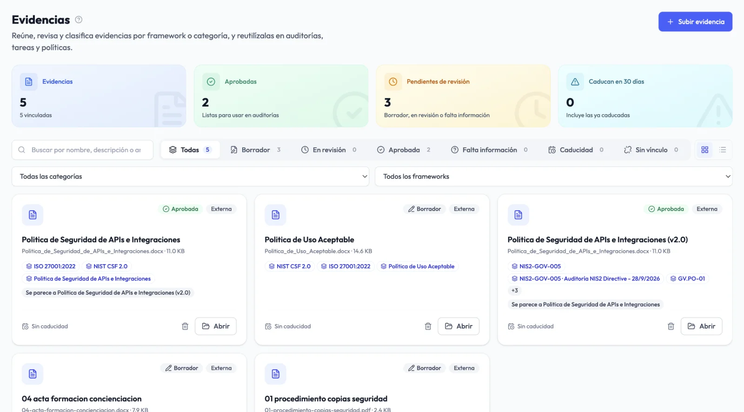
Task: Click the 04 acta formacion concienciacion title
Action: (x=82, y=399)
